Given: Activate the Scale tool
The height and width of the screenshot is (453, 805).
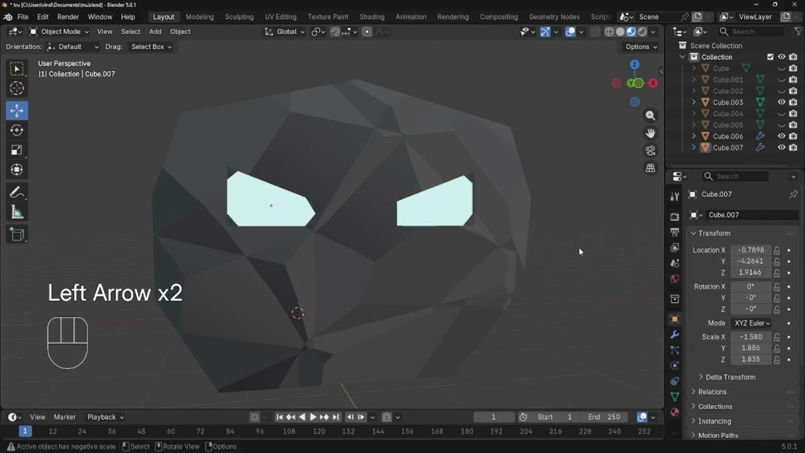Looking at the screenshot, I should point(17,150).
